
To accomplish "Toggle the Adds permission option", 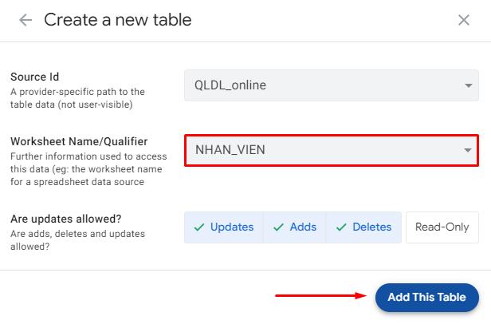I will pyautogui.click(x=294, y=227).
